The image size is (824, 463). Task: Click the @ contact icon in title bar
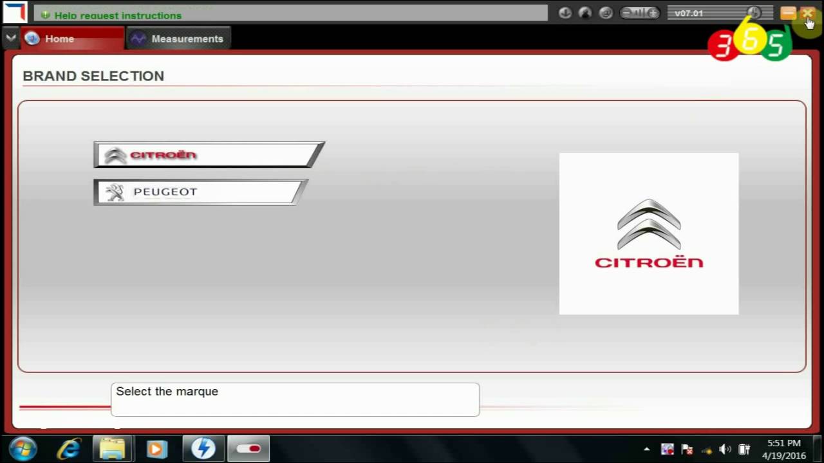pos(605,13)
